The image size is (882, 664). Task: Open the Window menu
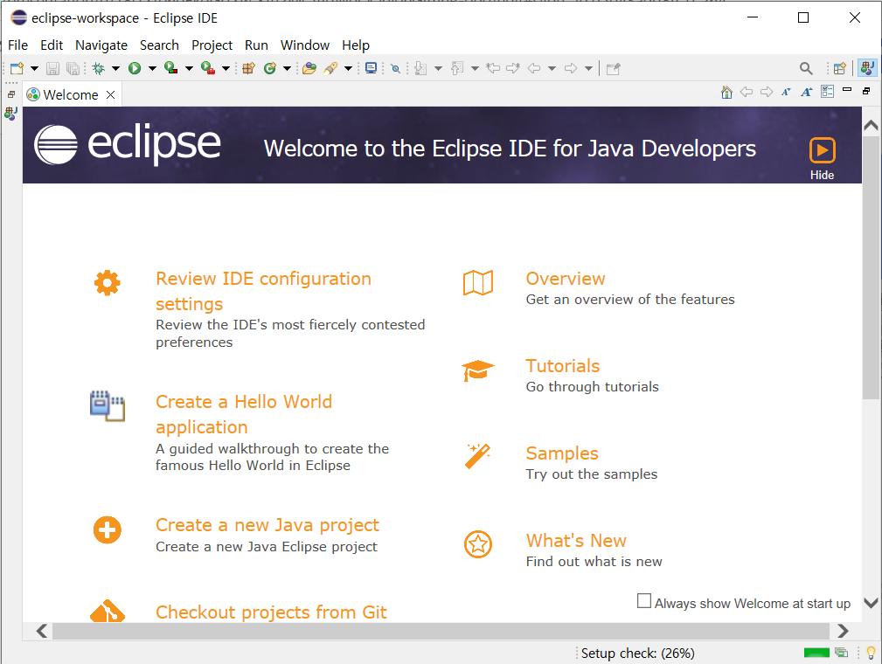click(305, 45)
